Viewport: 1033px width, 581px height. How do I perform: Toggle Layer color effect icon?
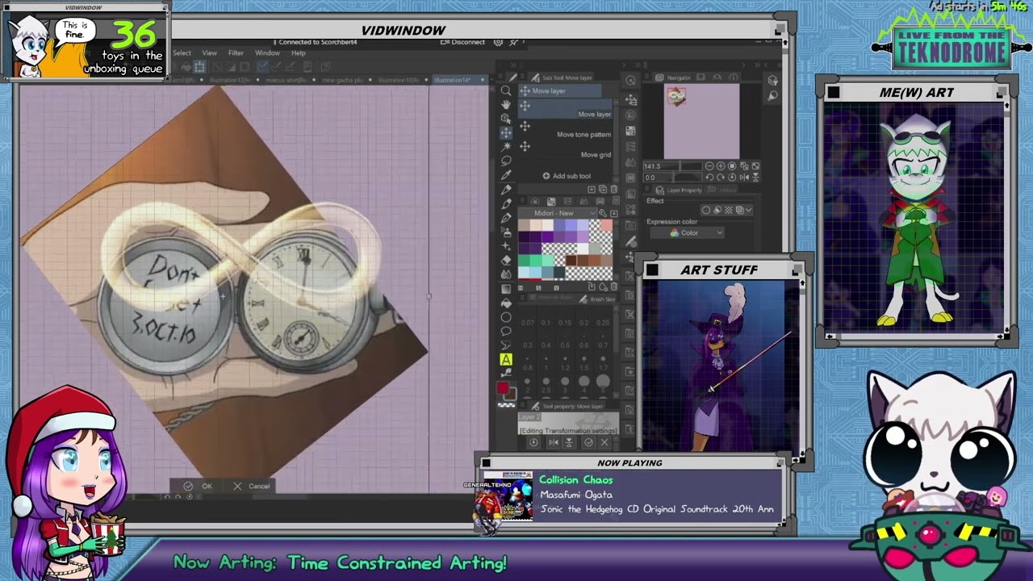pos(739,210)
